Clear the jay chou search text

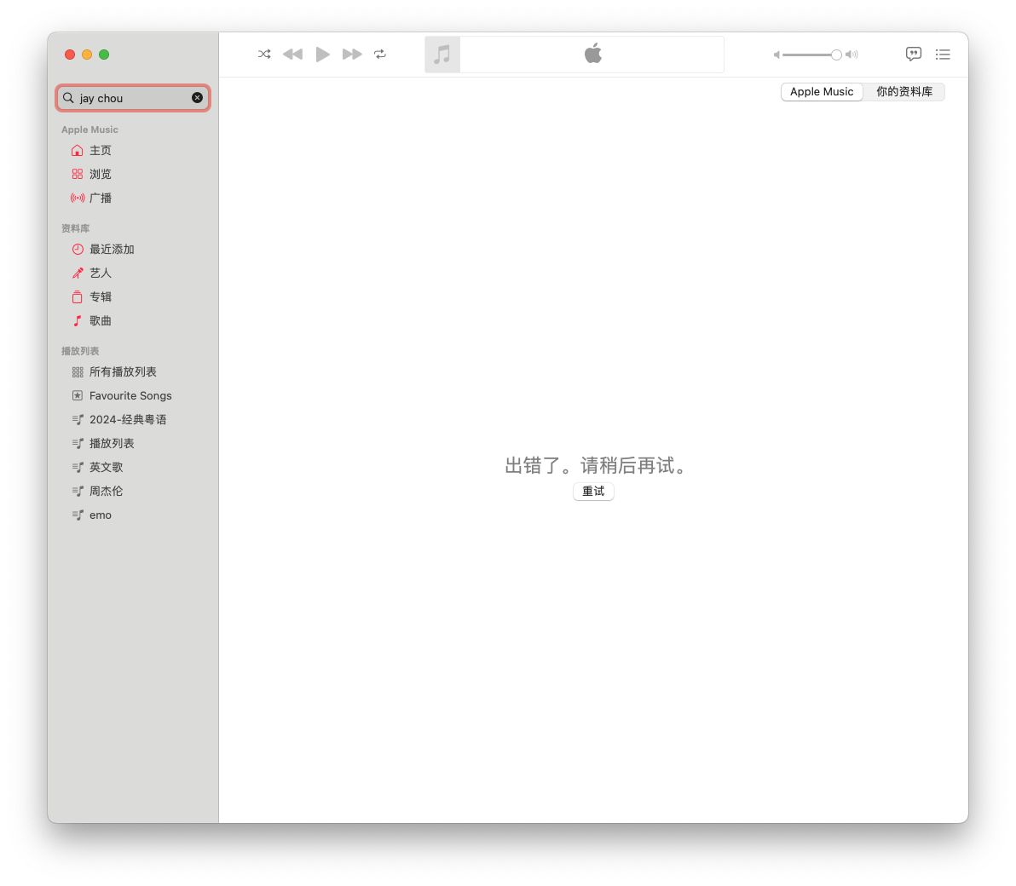(198, 98)
